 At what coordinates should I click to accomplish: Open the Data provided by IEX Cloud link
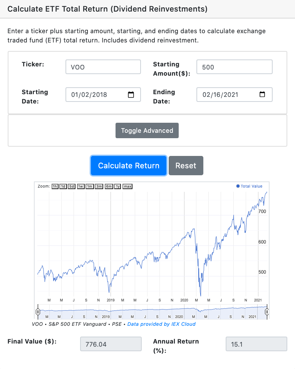(161, 324)
